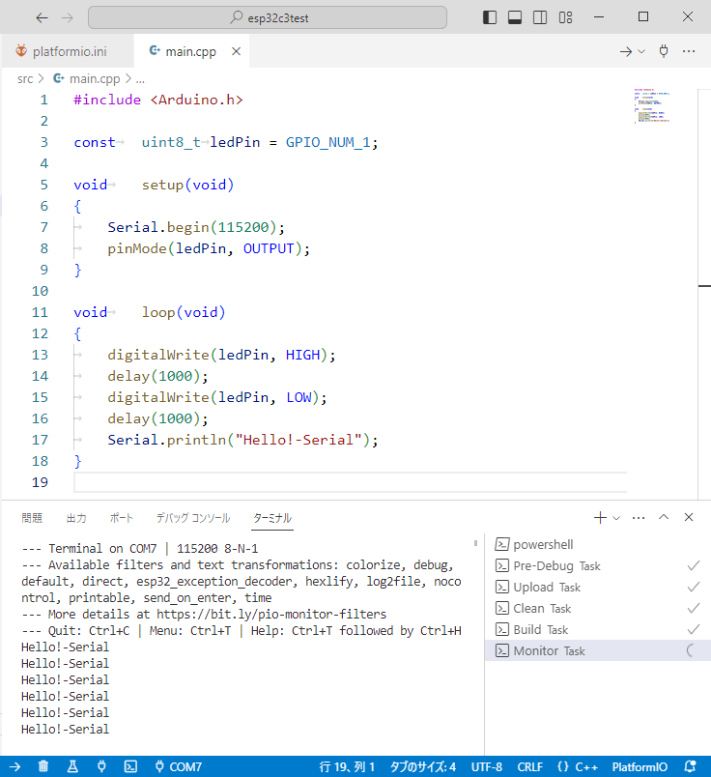Change the COM7 port in status bar
Viewport: 711px width, 777px height.
[x=179, y=767]
